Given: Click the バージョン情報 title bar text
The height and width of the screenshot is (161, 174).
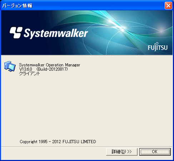Looking at the screenshot, I should coord(18,6).
